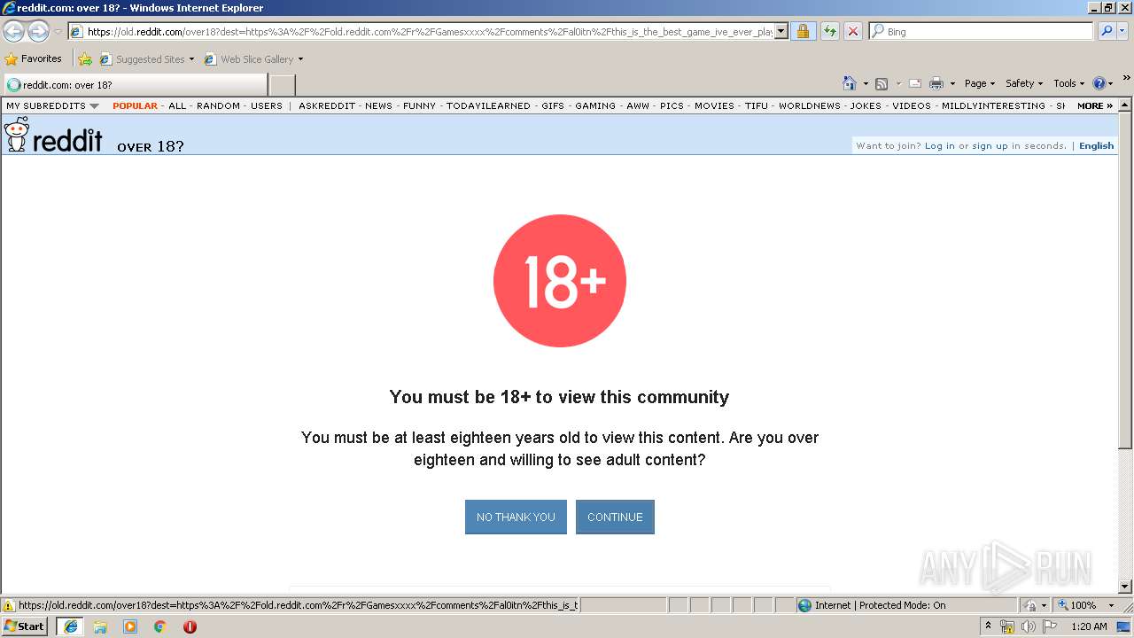This screenshot has height=638, width=1134.
Task: Open the RANDOM subreddit link
Action: coord(218,105)
